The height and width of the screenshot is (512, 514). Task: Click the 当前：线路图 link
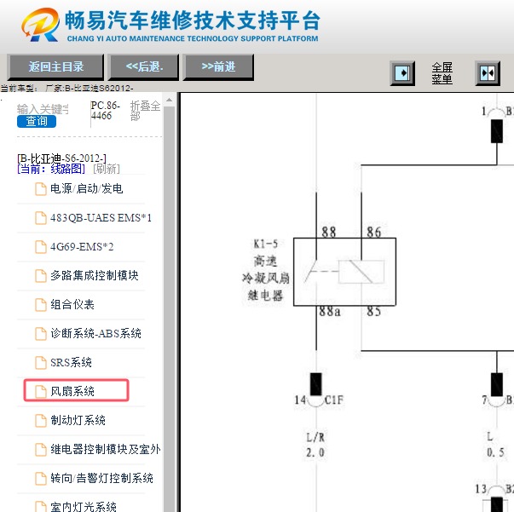click(x=51, y=169)
